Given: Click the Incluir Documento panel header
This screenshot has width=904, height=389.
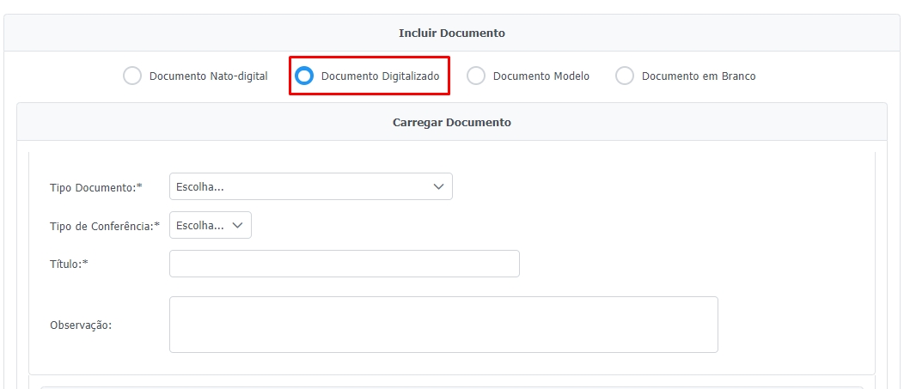Looking at the screenshot, I should click(451, 33).
